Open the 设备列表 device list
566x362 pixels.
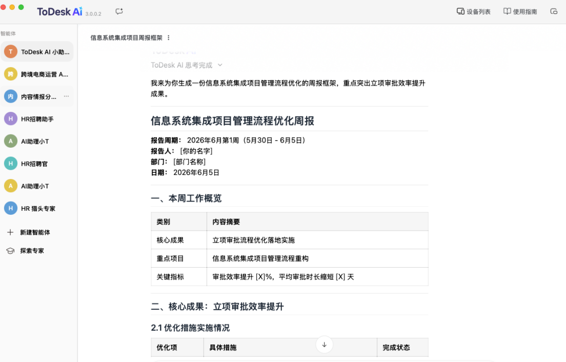473,12
